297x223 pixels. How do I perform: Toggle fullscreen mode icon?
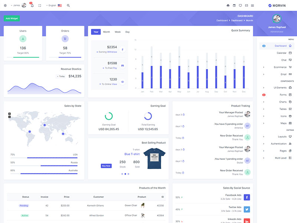pyautogui.click(x=40, y=6)
